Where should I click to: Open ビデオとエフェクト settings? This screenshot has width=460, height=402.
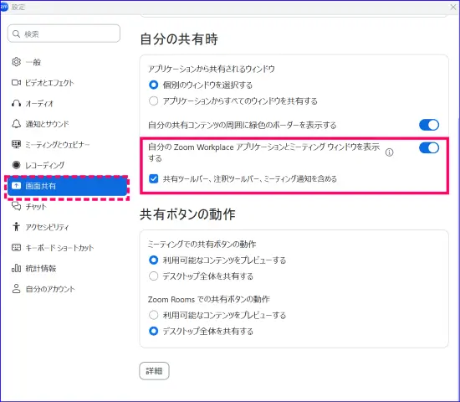pyautogui.click(x=68, y=83)
